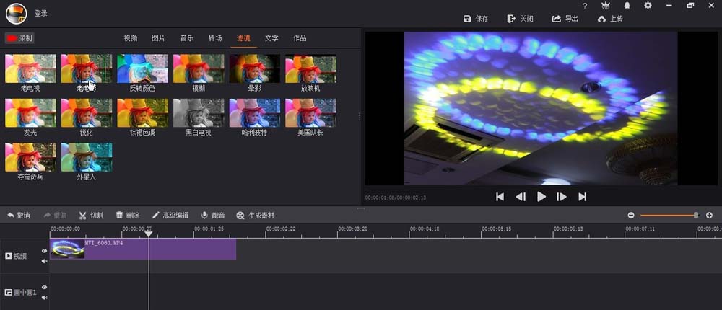
Task: Click the 上传 upload button
Action: point(610,19)
